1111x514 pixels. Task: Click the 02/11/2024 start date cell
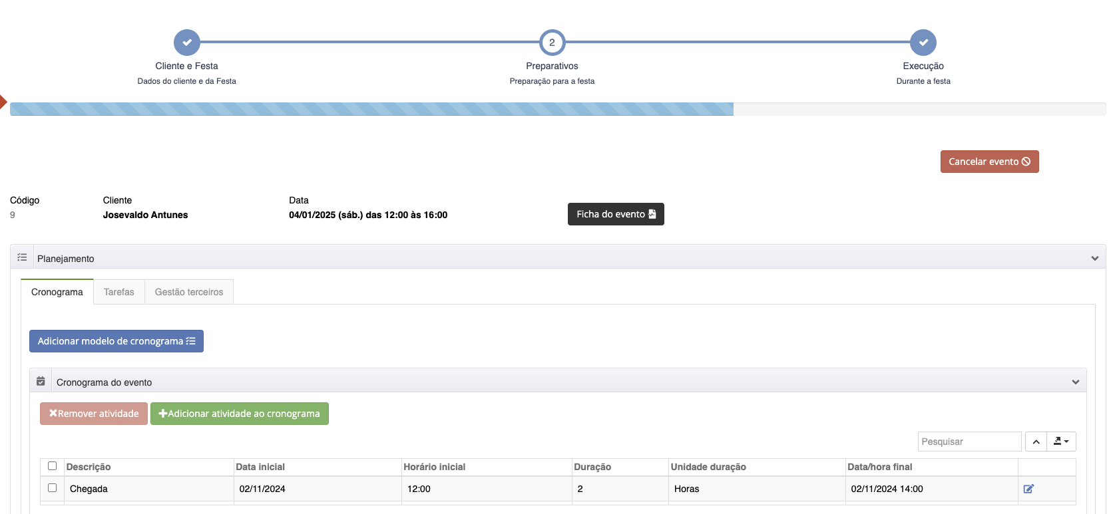[318, 489]
